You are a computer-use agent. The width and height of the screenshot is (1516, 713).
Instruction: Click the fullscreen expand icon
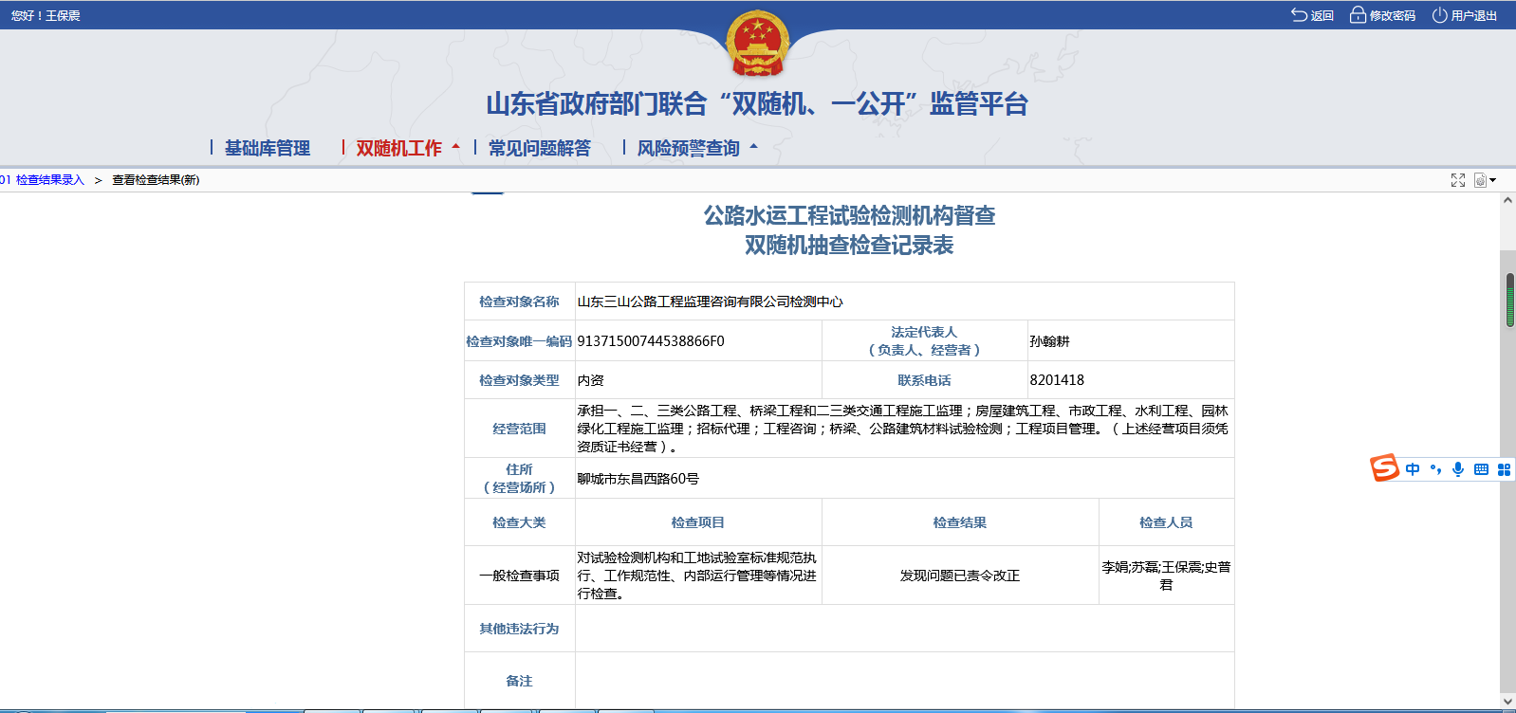pos(1458,180)
